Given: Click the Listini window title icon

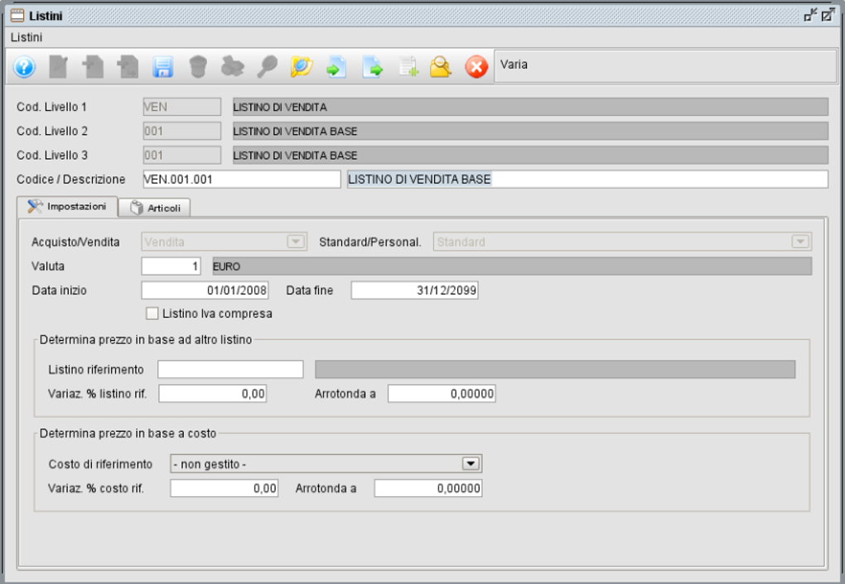Looking at the screenshot, I should coord(17,16).
